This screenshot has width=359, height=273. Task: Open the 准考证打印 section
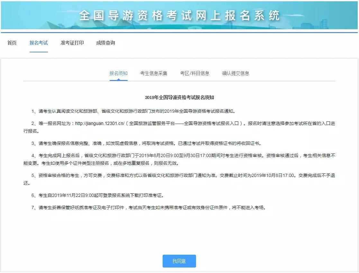click(72, 43)
